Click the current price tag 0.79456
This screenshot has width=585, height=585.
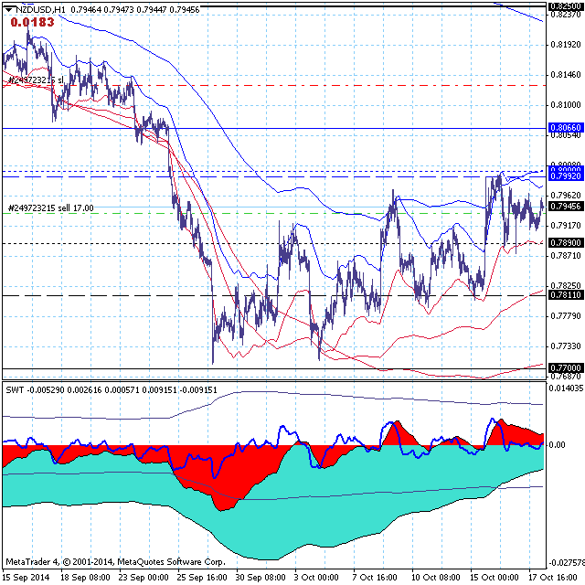[x=565, y=207]
